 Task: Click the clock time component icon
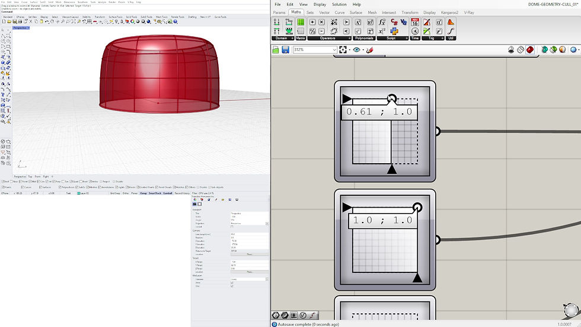coord(415,31)
